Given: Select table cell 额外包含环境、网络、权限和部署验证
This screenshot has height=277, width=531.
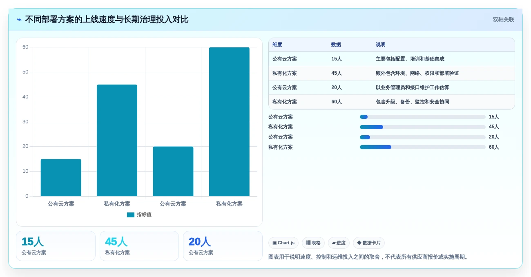Looking at the screenshot, I should click(x=417, y=74).
